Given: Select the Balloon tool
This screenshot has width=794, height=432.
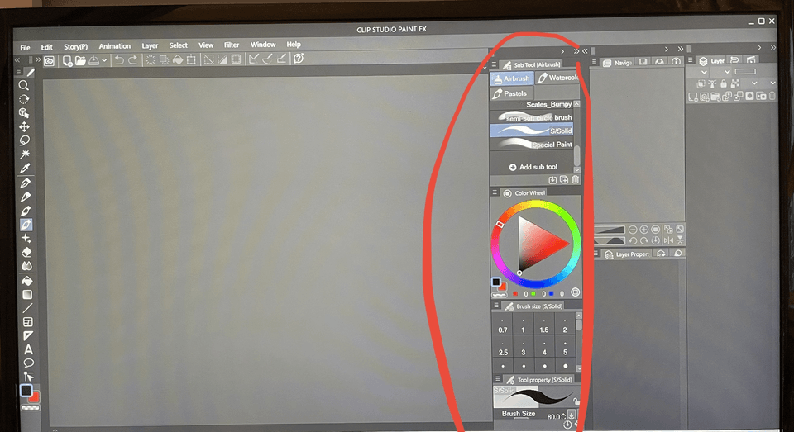Looking at the screenshot, I should [28, 363].
